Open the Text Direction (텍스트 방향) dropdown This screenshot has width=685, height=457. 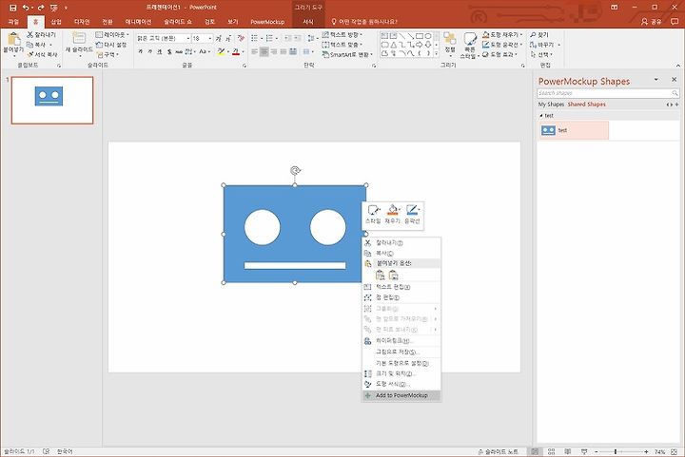(342, 34)
